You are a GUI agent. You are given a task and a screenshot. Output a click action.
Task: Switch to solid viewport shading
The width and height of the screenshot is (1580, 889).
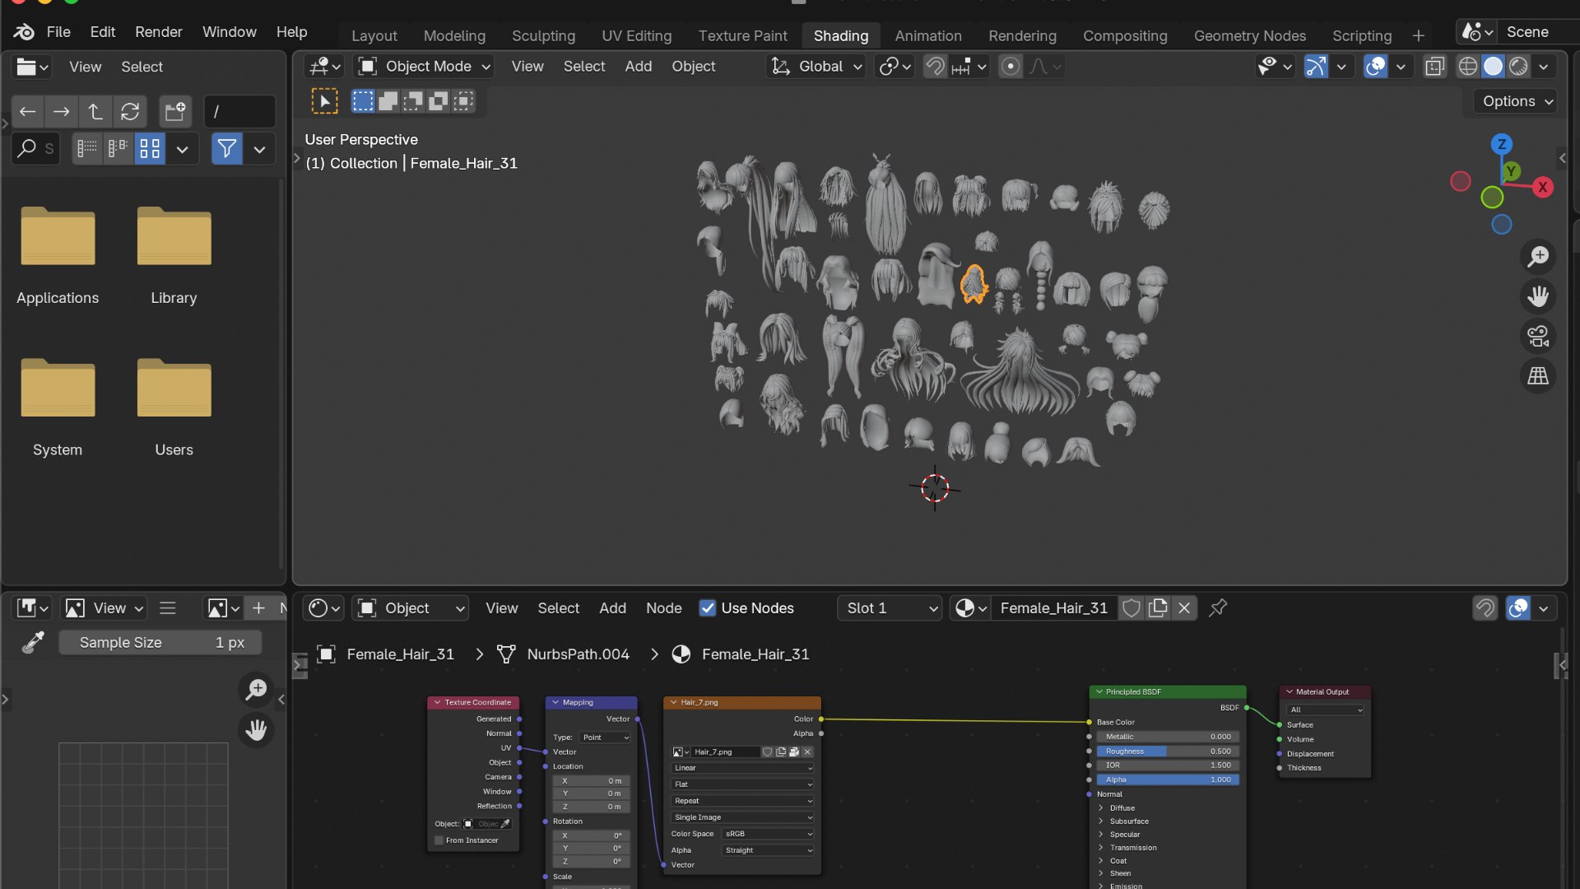coord(1493,67)
